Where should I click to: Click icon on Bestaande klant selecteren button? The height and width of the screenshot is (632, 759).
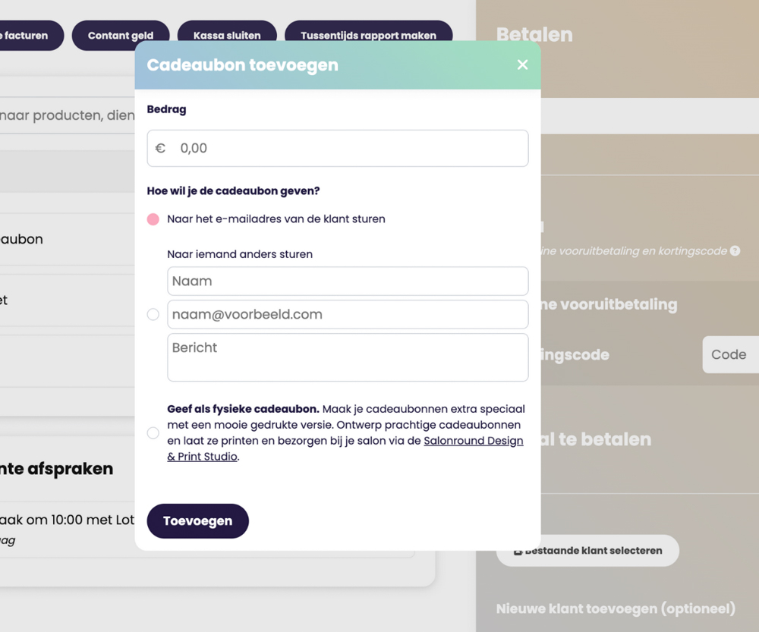[518, 551]
